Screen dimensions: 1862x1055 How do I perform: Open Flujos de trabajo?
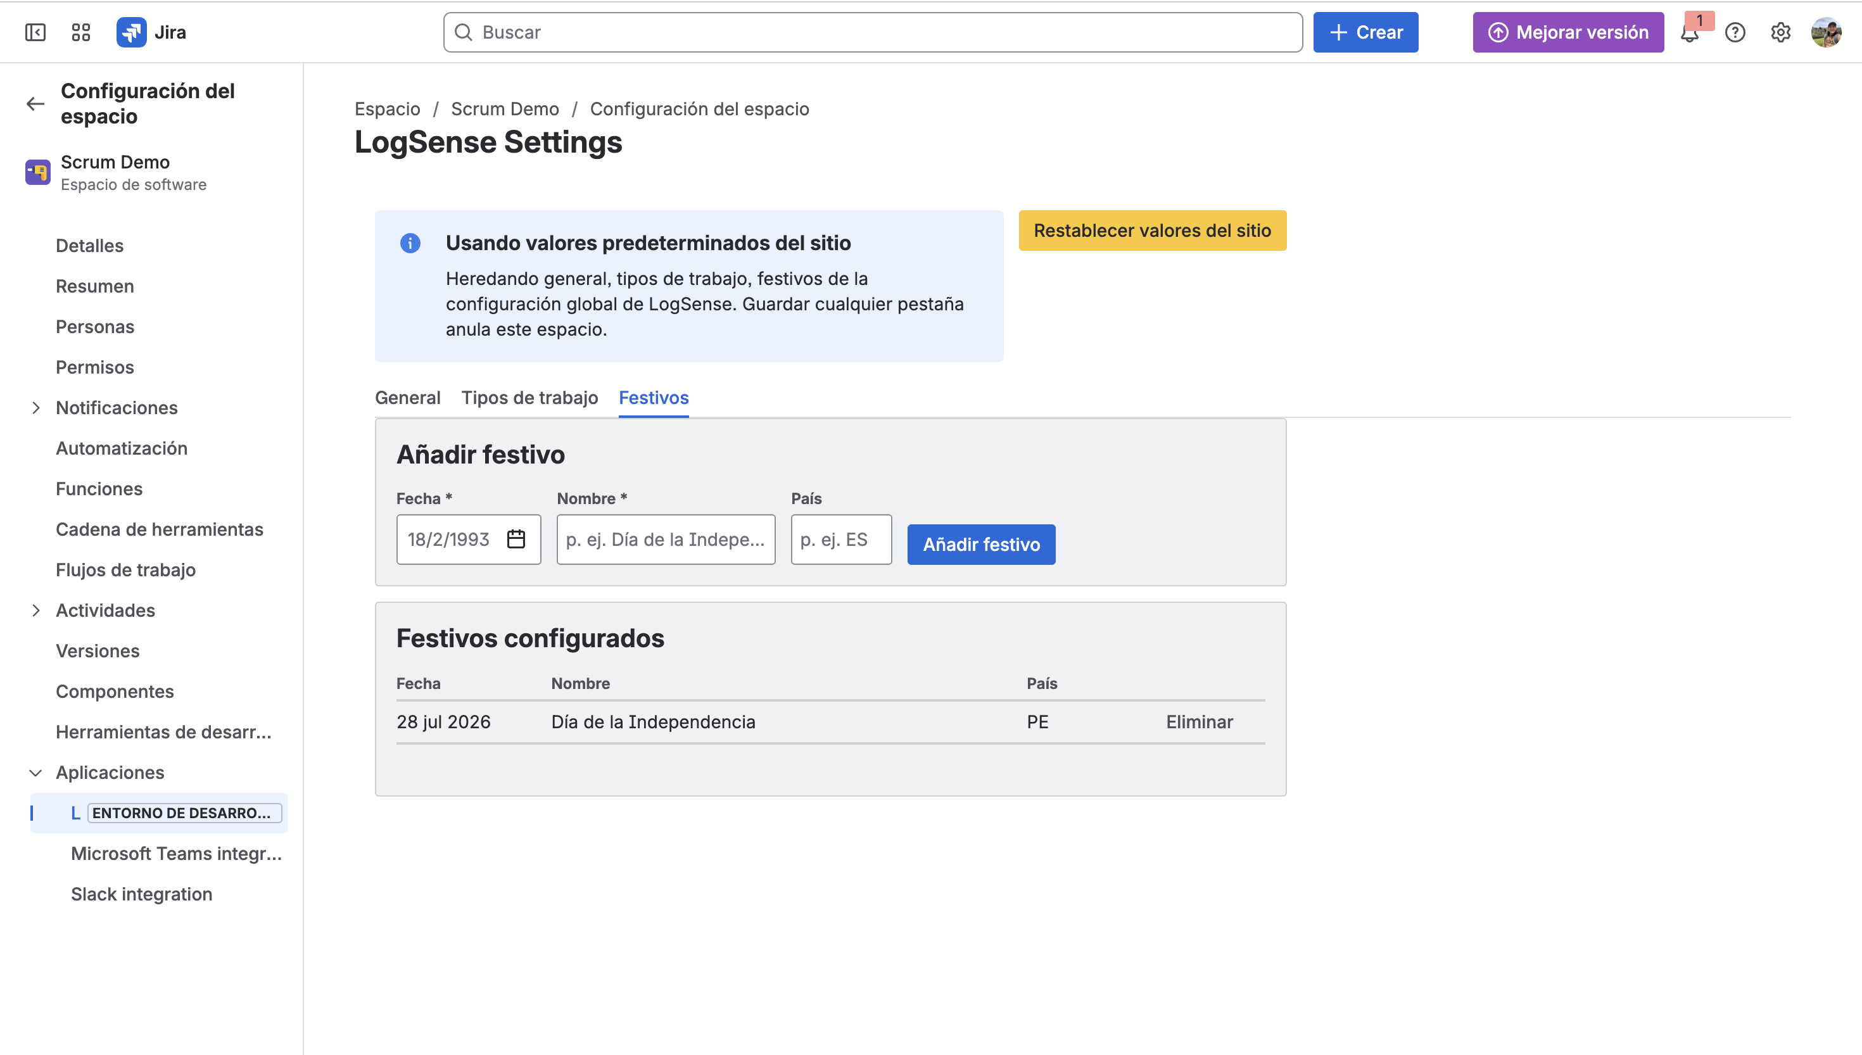tap(126, 571)
